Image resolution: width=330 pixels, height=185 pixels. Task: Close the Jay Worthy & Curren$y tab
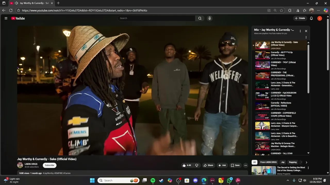(52, 3)
